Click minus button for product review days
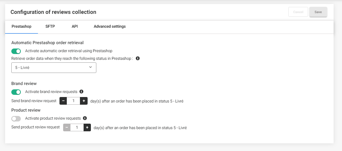 (x=67, y=127)
